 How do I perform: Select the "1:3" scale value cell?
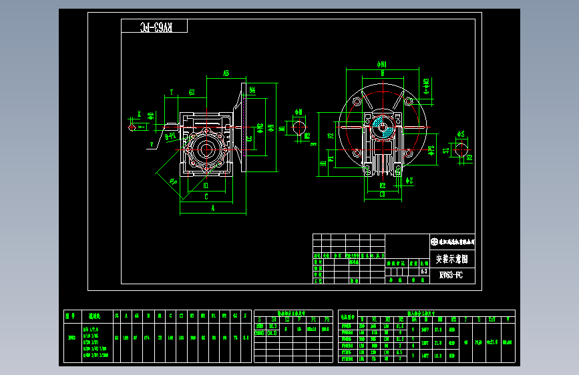coord(424,272)
